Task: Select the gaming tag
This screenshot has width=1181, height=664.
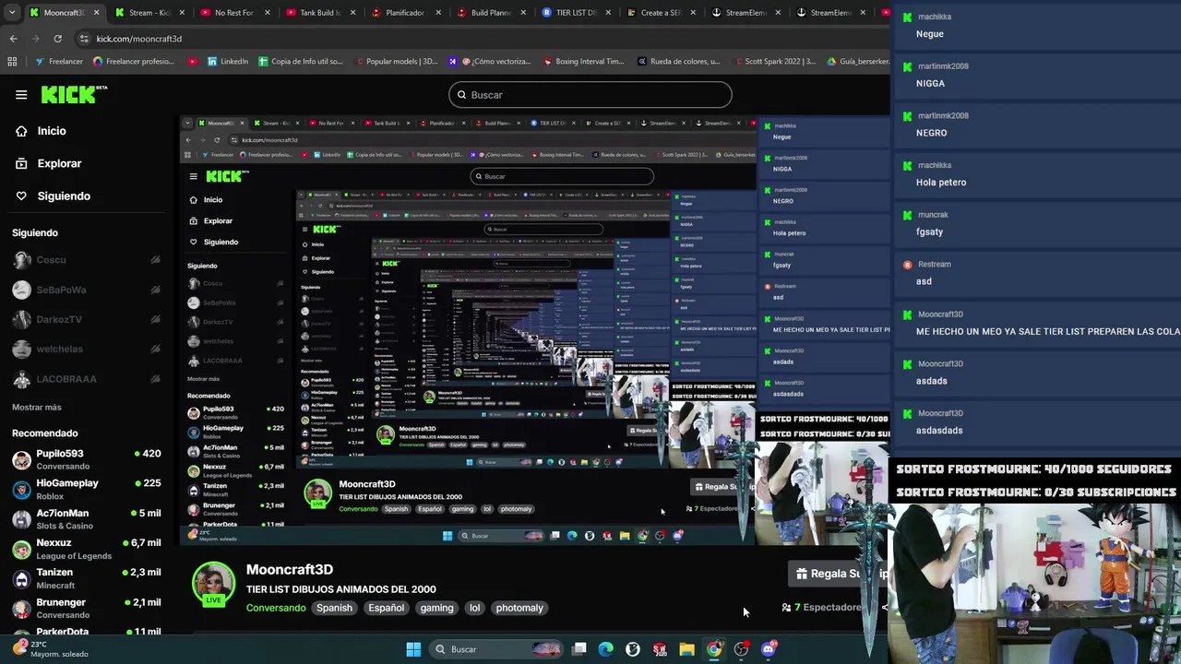Action: (436, 608)
